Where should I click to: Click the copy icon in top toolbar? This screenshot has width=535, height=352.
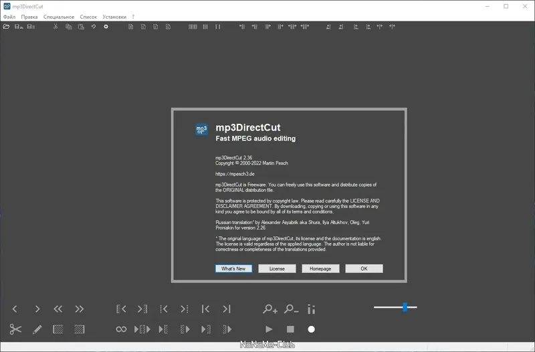point(69,27)
